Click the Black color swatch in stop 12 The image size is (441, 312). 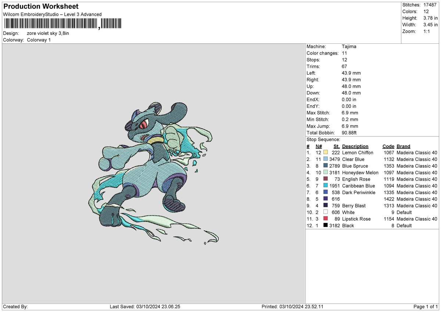click(x=326, y=225)
